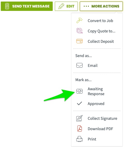138x147 pixels.
Task: Click the tape measure Copy Quote icon
Action: click(x=79, y=31)
